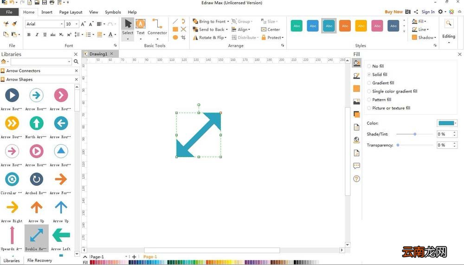Click the Italic formatting icon
Screen dimensions: 464x265
point(37,35)
